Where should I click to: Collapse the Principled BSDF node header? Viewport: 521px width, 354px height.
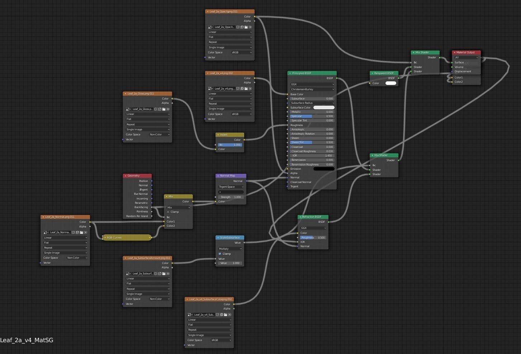point(290,73)
